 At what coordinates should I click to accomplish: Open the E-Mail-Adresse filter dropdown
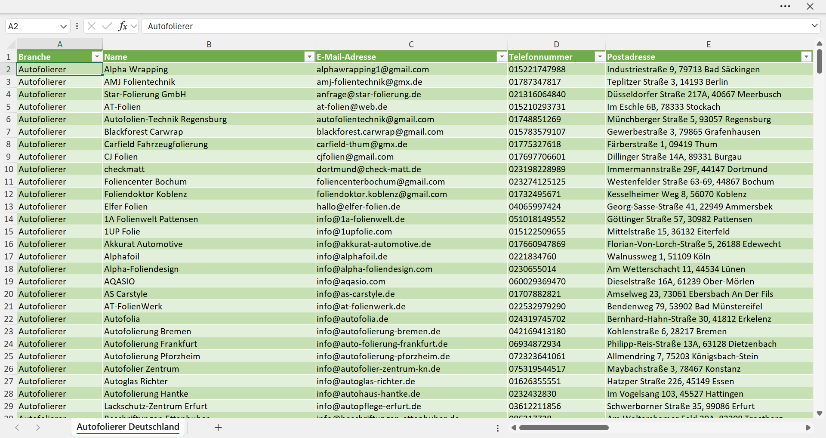click(502, 57)
